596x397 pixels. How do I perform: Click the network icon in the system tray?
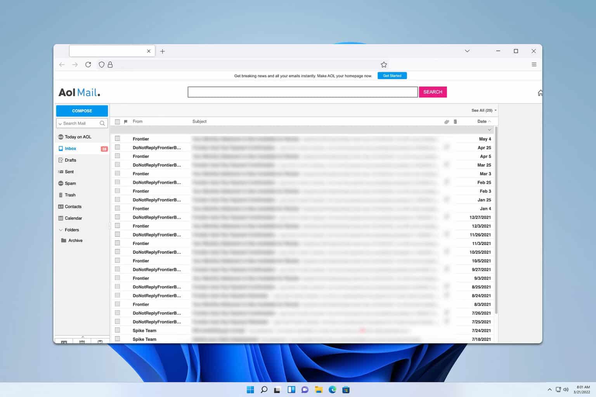558,390
